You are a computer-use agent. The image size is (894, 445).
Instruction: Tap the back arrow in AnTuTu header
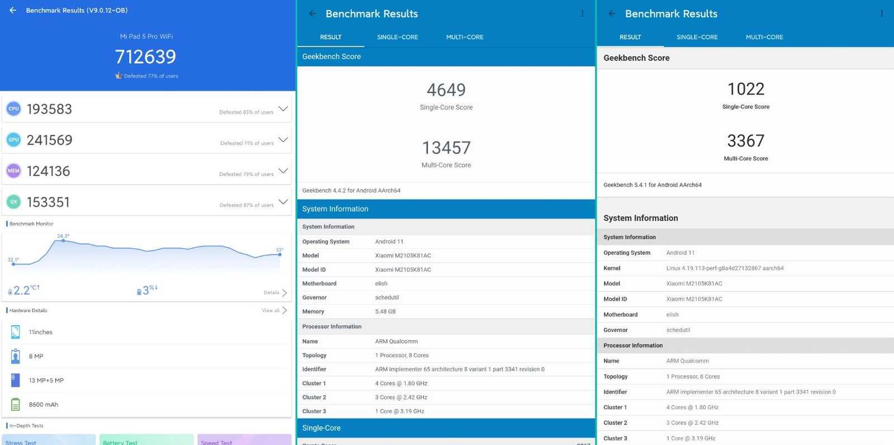point(13,11)
